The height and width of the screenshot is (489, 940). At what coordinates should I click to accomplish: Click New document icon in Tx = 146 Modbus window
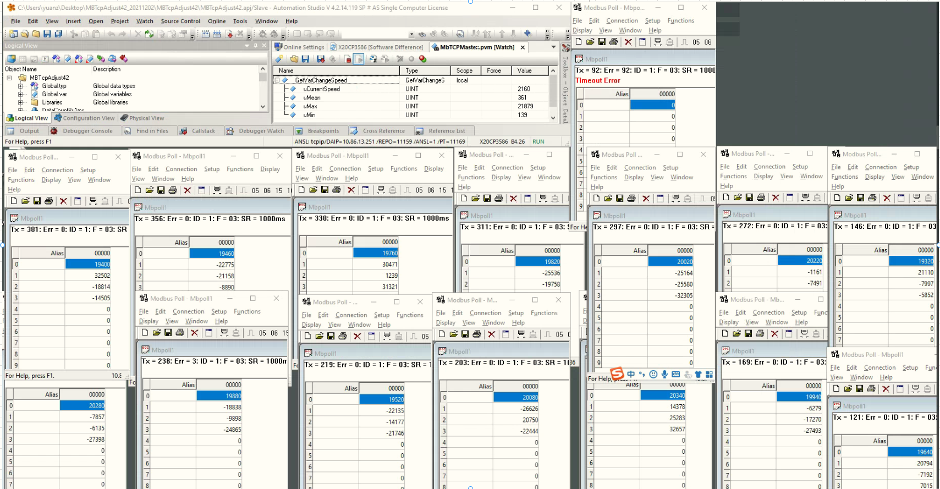tap(837, 197)
